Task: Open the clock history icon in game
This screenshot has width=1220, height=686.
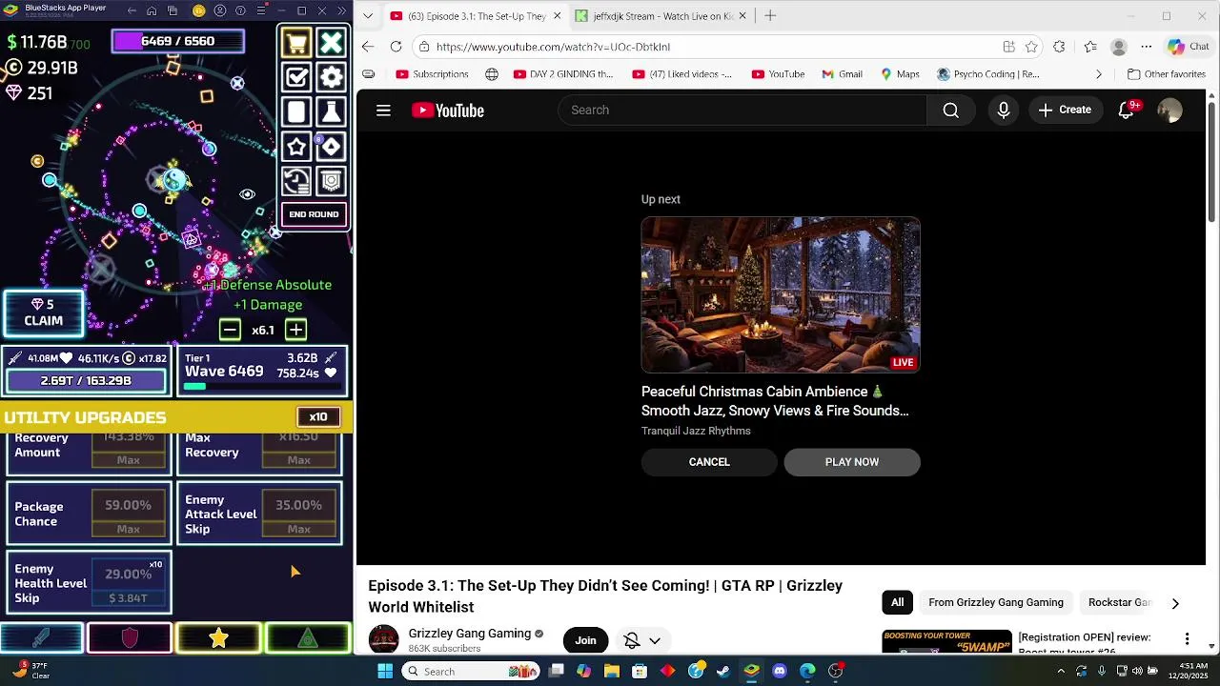Action: pos(296,181)
